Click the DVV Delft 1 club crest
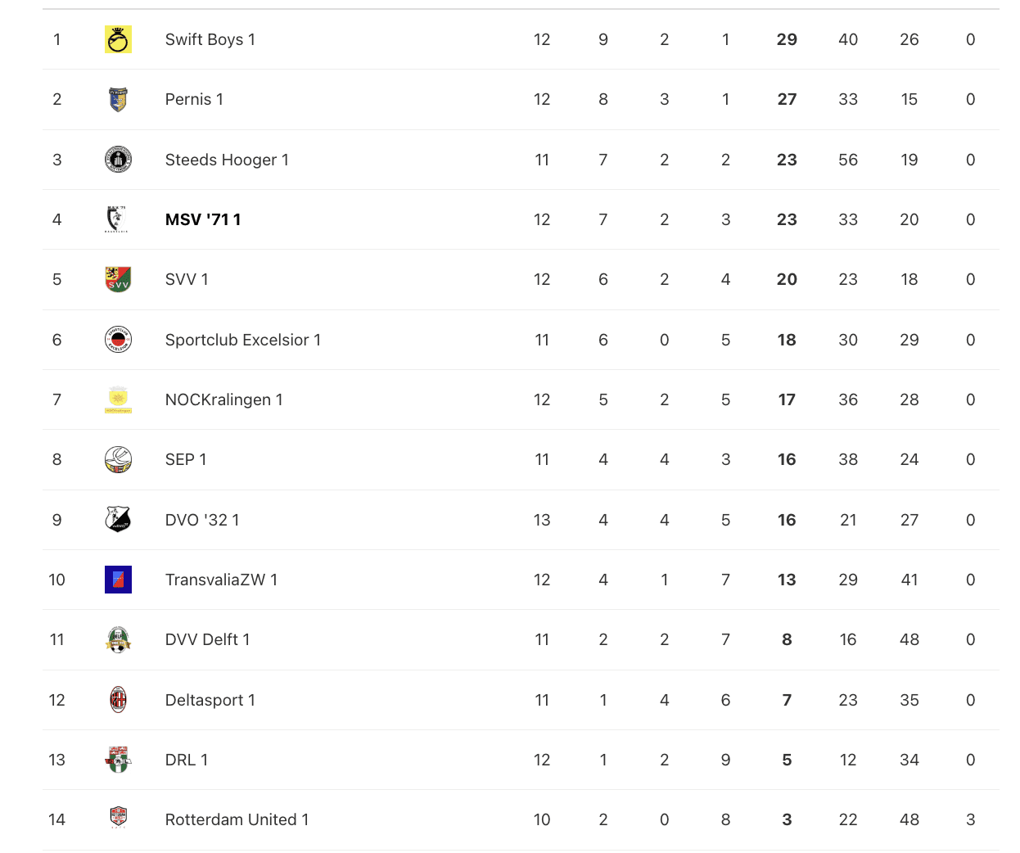 point(118,639)
